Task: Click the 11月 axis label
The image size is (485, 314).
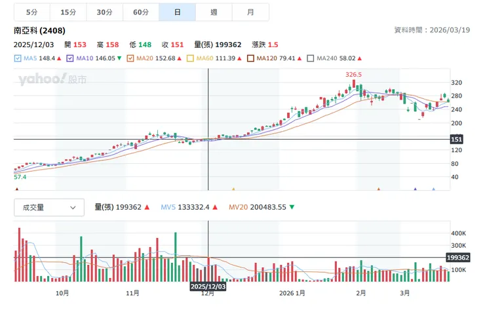Action: [x=132, y=293]
